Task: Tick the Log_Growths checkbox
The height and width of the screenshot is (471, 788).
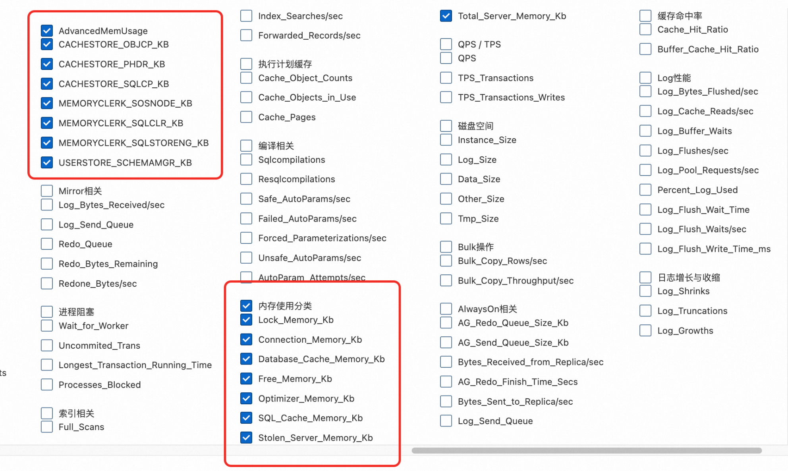Action: point(645,330)
